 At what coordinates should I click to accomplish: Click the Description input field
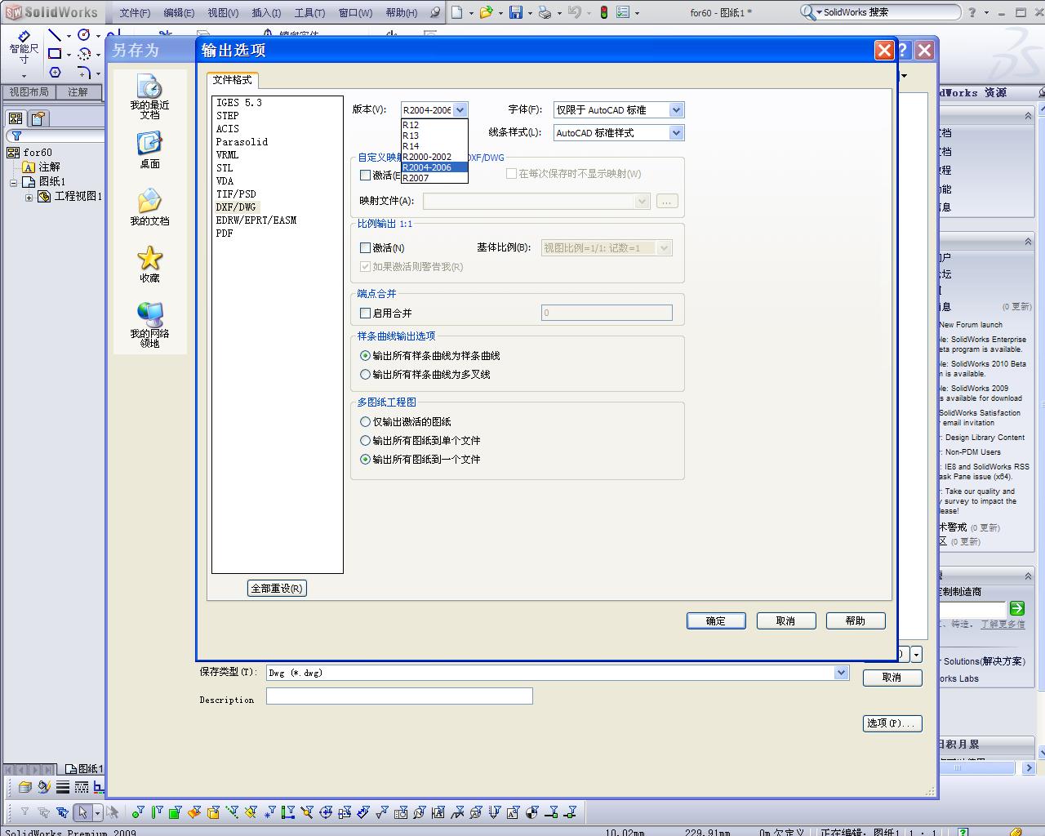point(399,696)
